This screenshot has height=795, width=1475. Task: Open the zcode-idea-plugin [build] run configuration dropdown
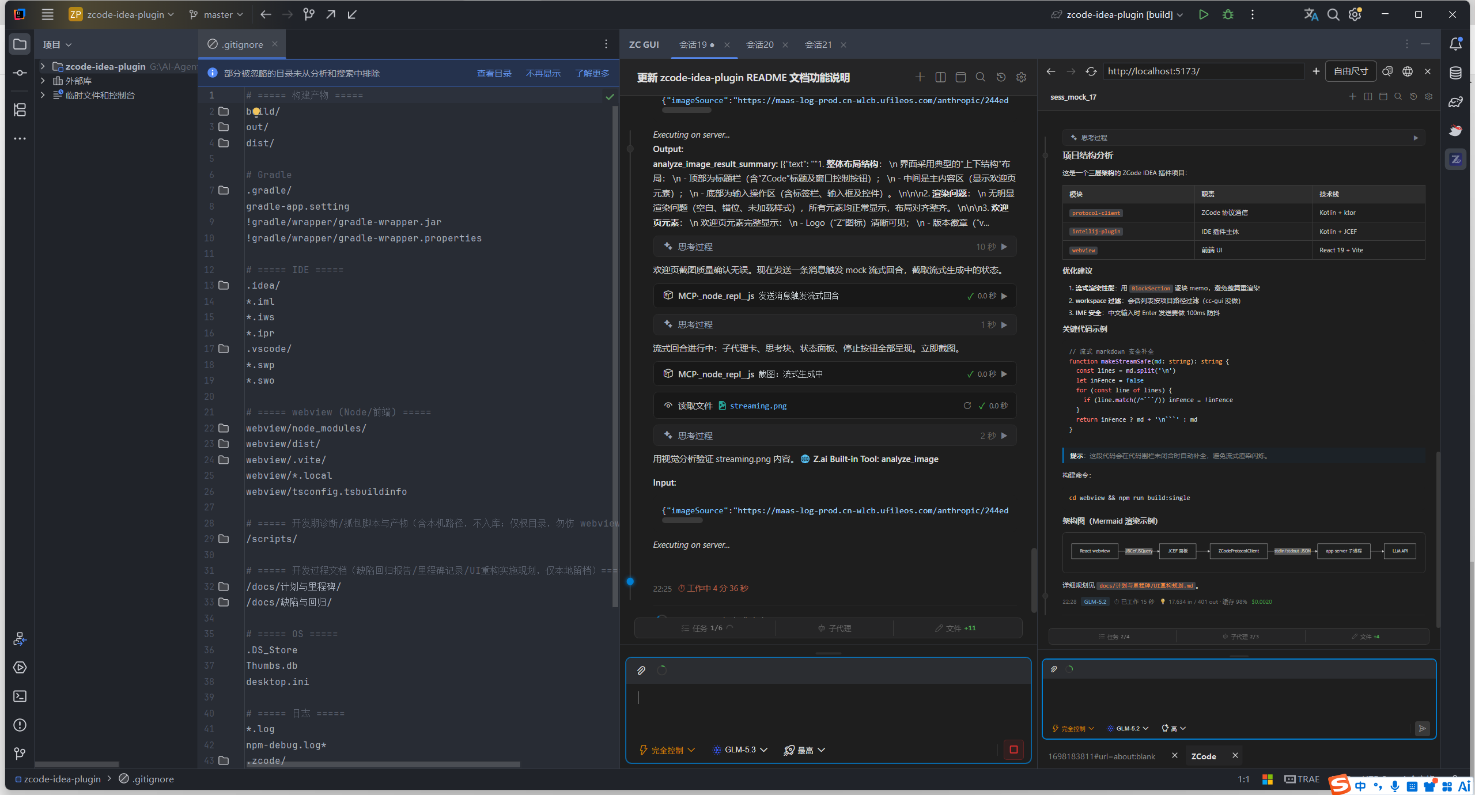1118,14
